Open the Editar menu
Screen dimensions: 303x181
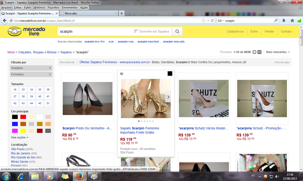pyautogui.click(x=18, y=7)
